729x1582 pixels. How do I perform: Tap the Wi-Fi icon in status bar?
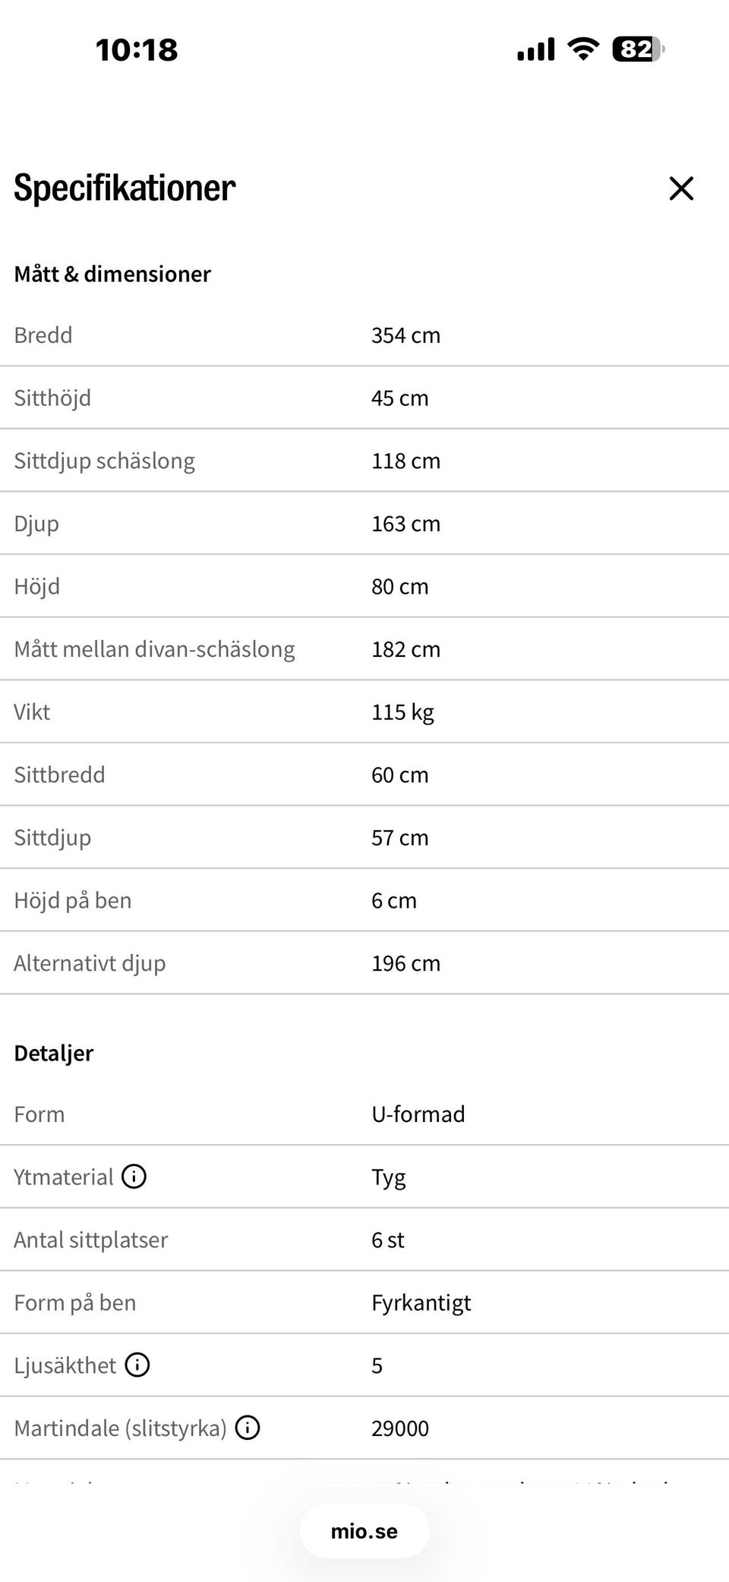[583, 49]
